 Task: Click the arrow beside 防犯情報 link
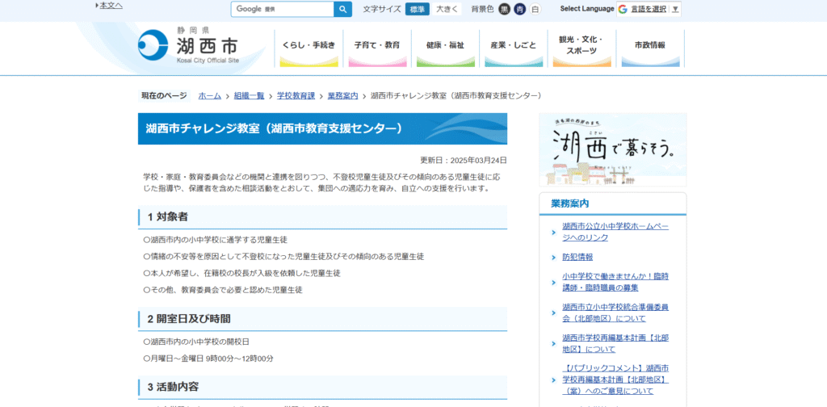coord(553,258)
